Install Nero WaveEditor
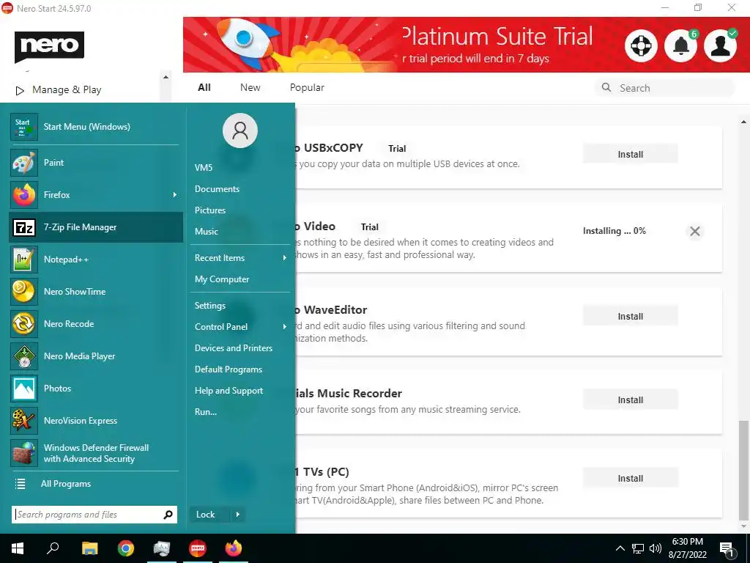 [x=630, y=316]
